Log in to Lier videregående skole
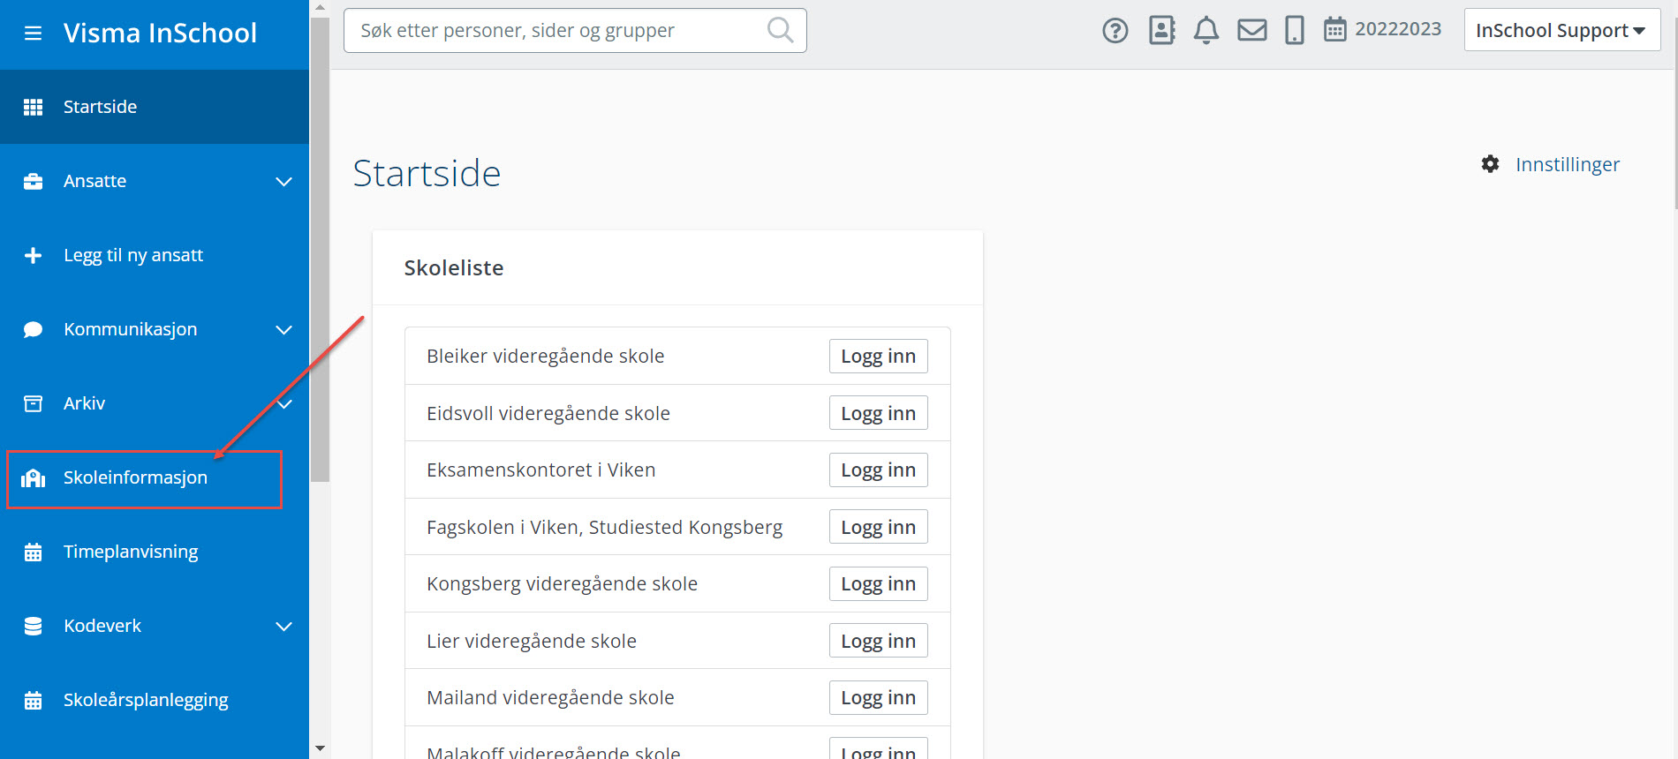The image size is (1678, 759). (x=878, y=641)
